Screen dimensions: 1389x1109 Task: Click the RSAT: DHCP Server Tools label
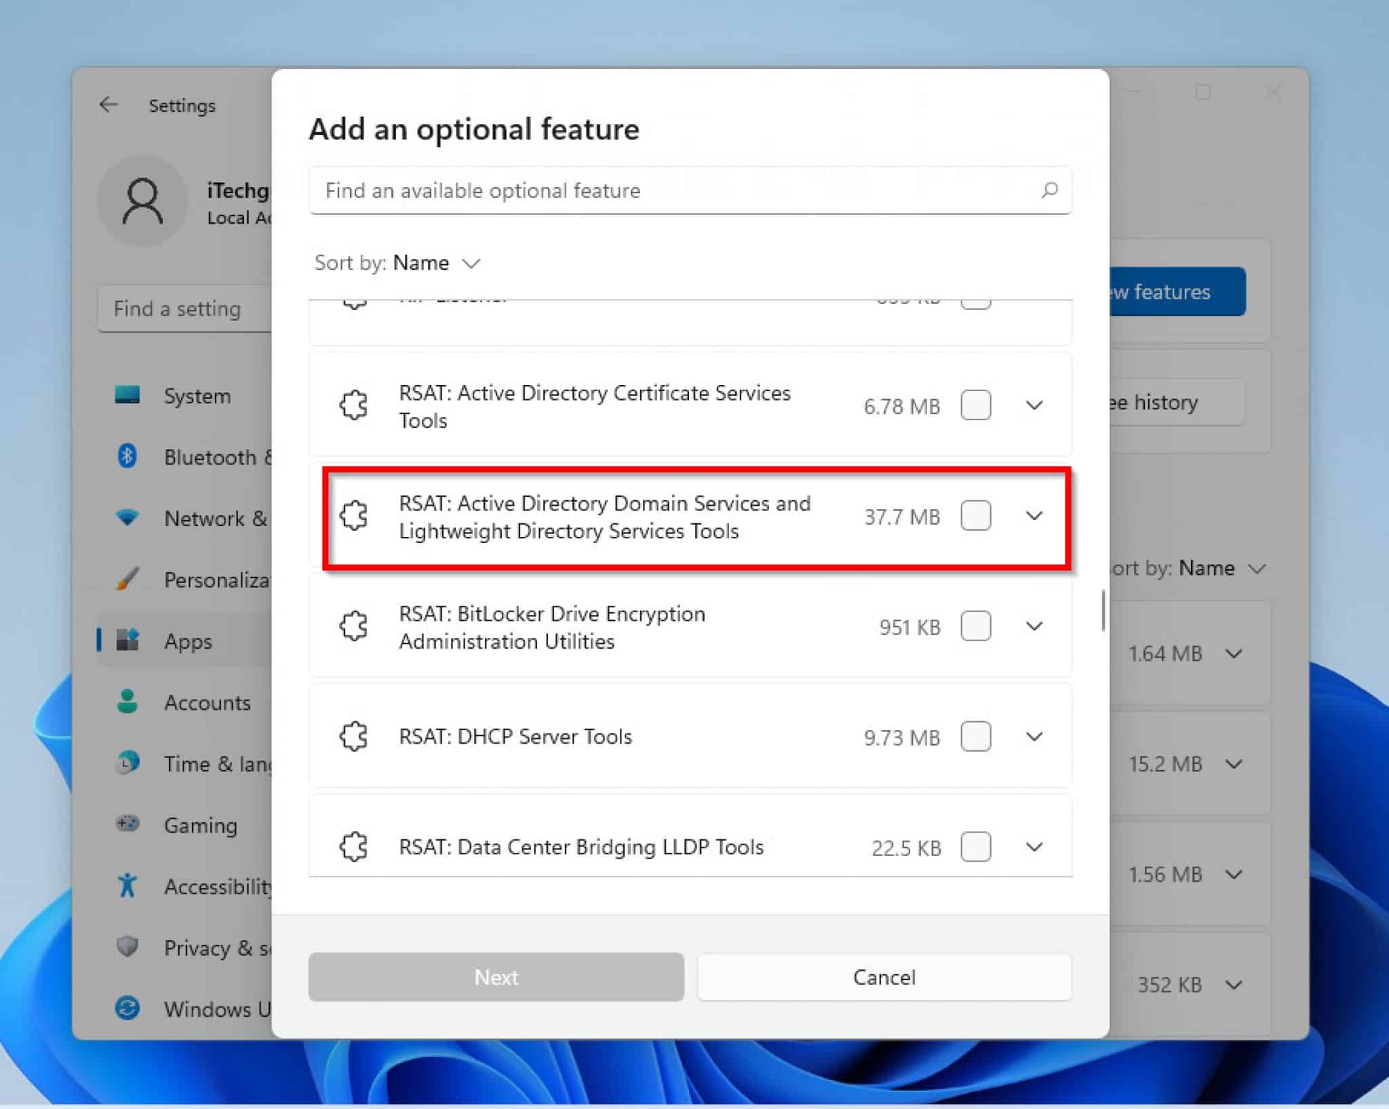[515, 737]
